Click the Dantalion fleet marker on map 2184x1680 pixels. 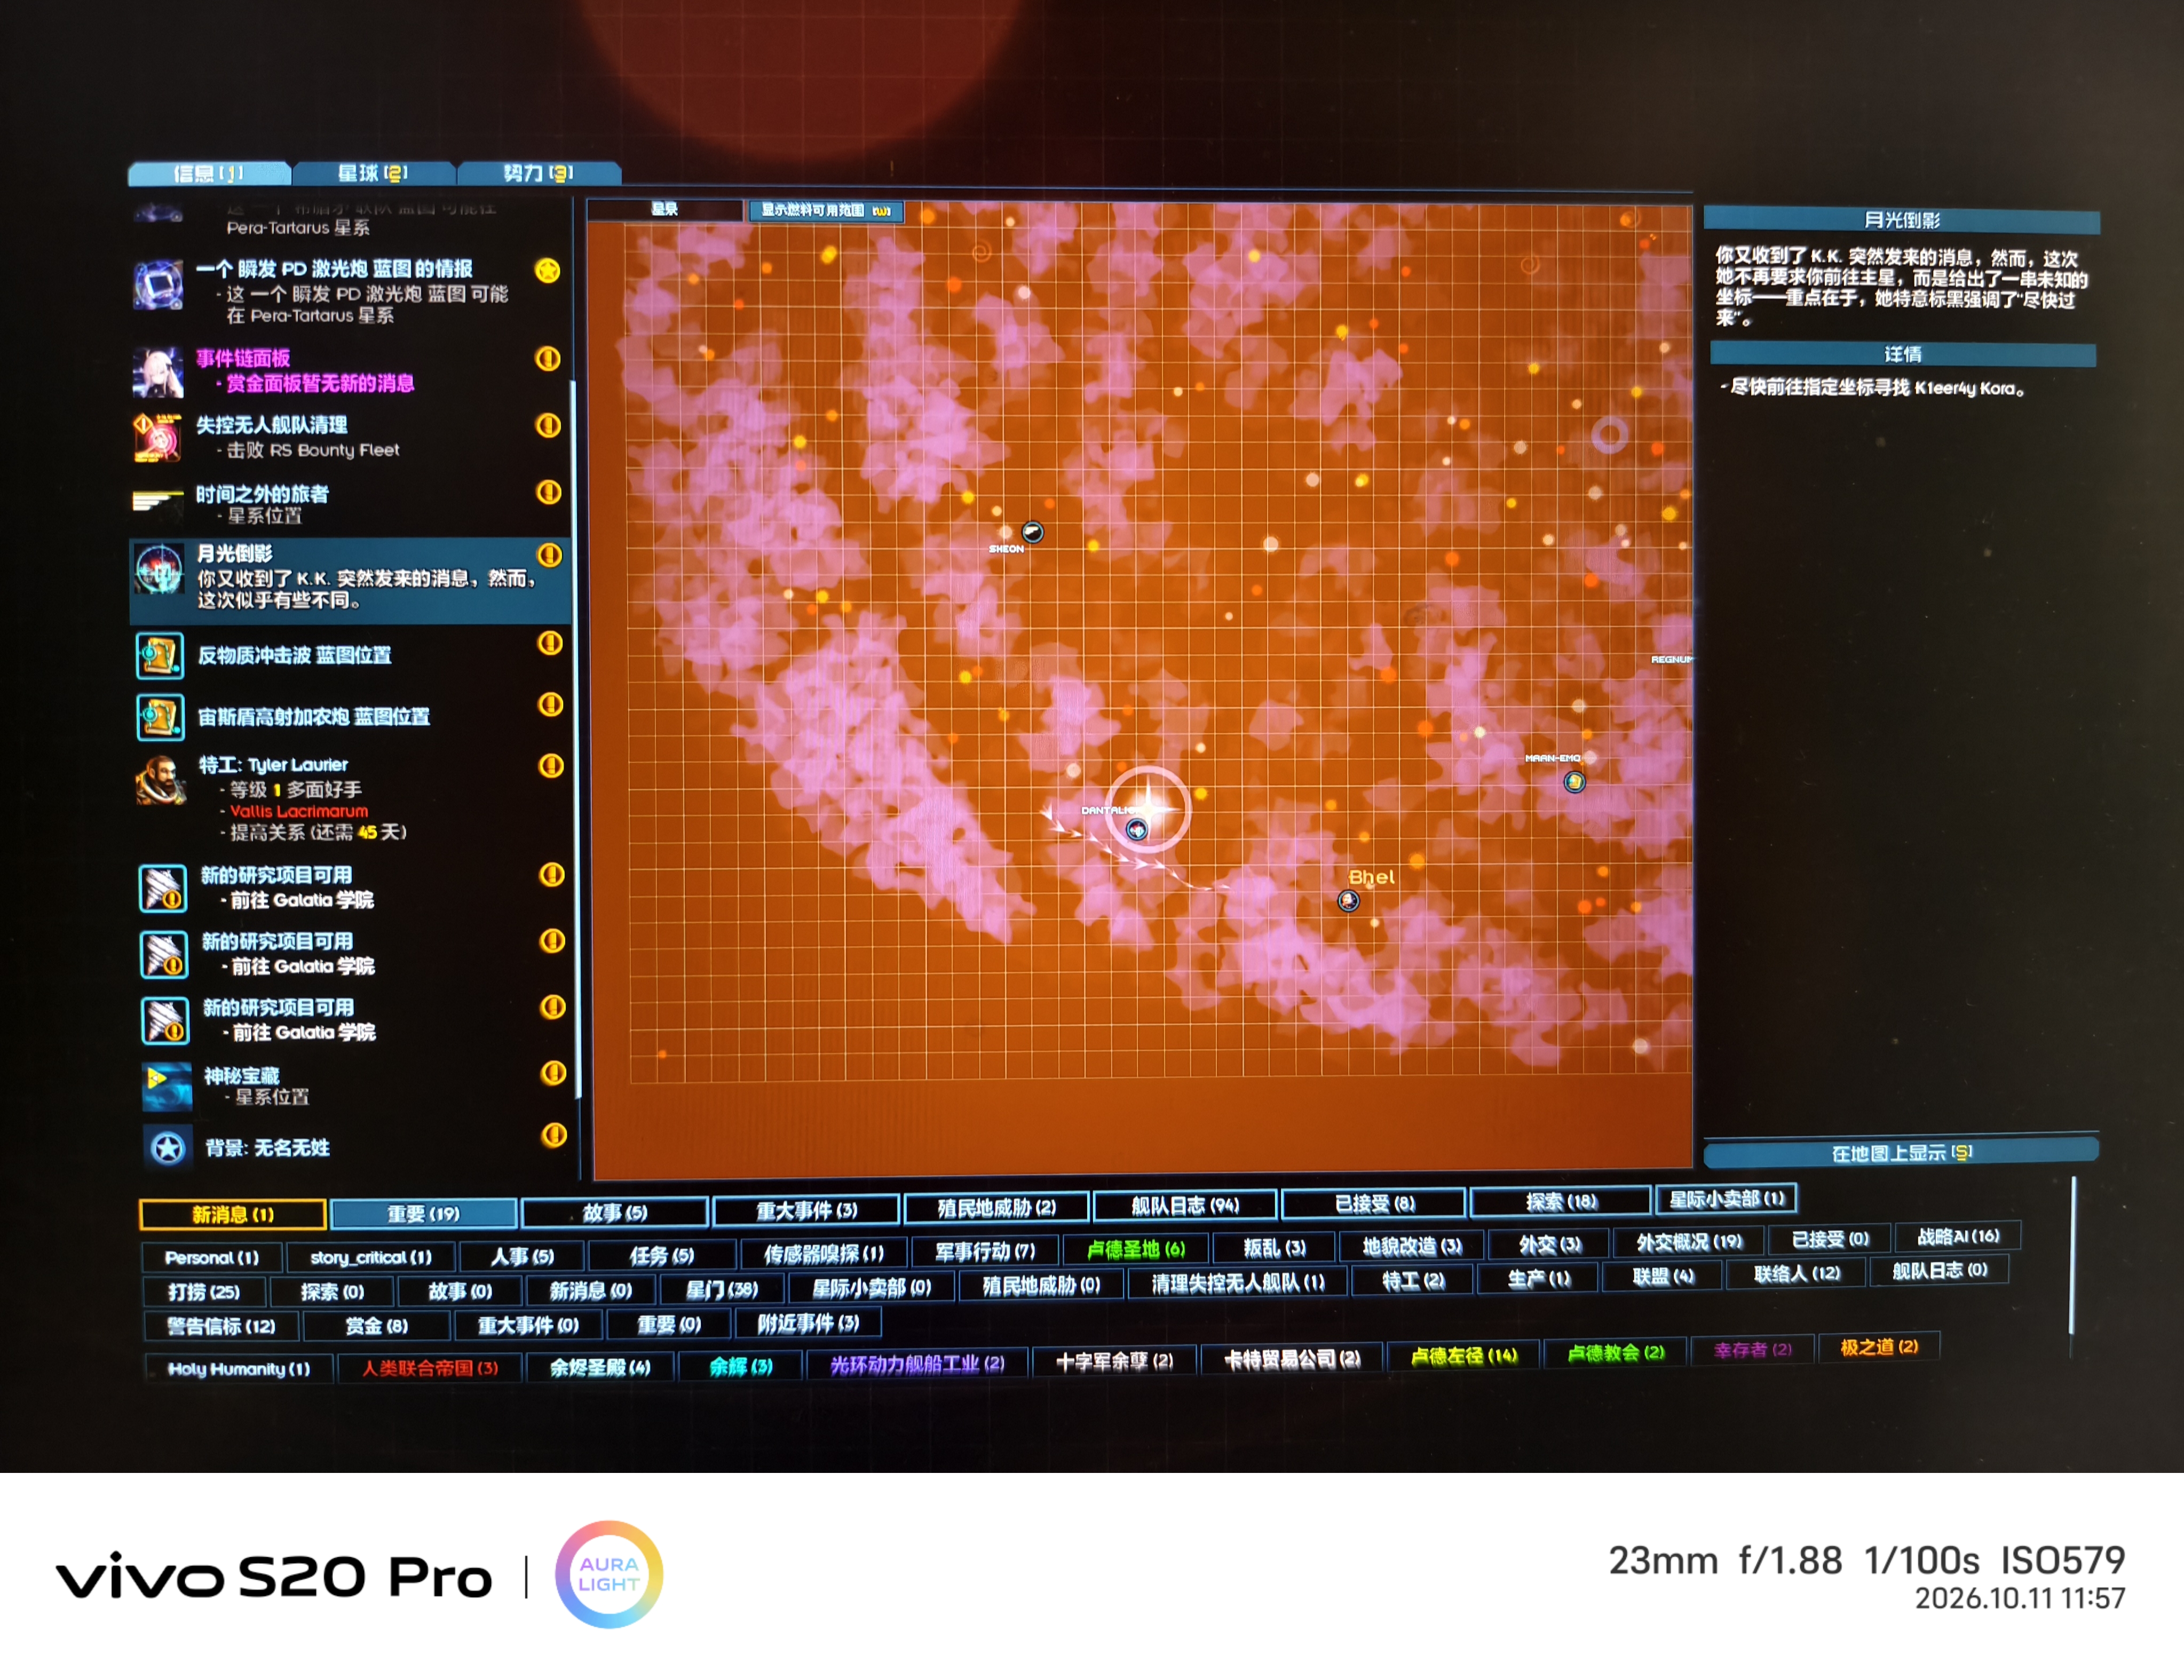[1137, 829]
